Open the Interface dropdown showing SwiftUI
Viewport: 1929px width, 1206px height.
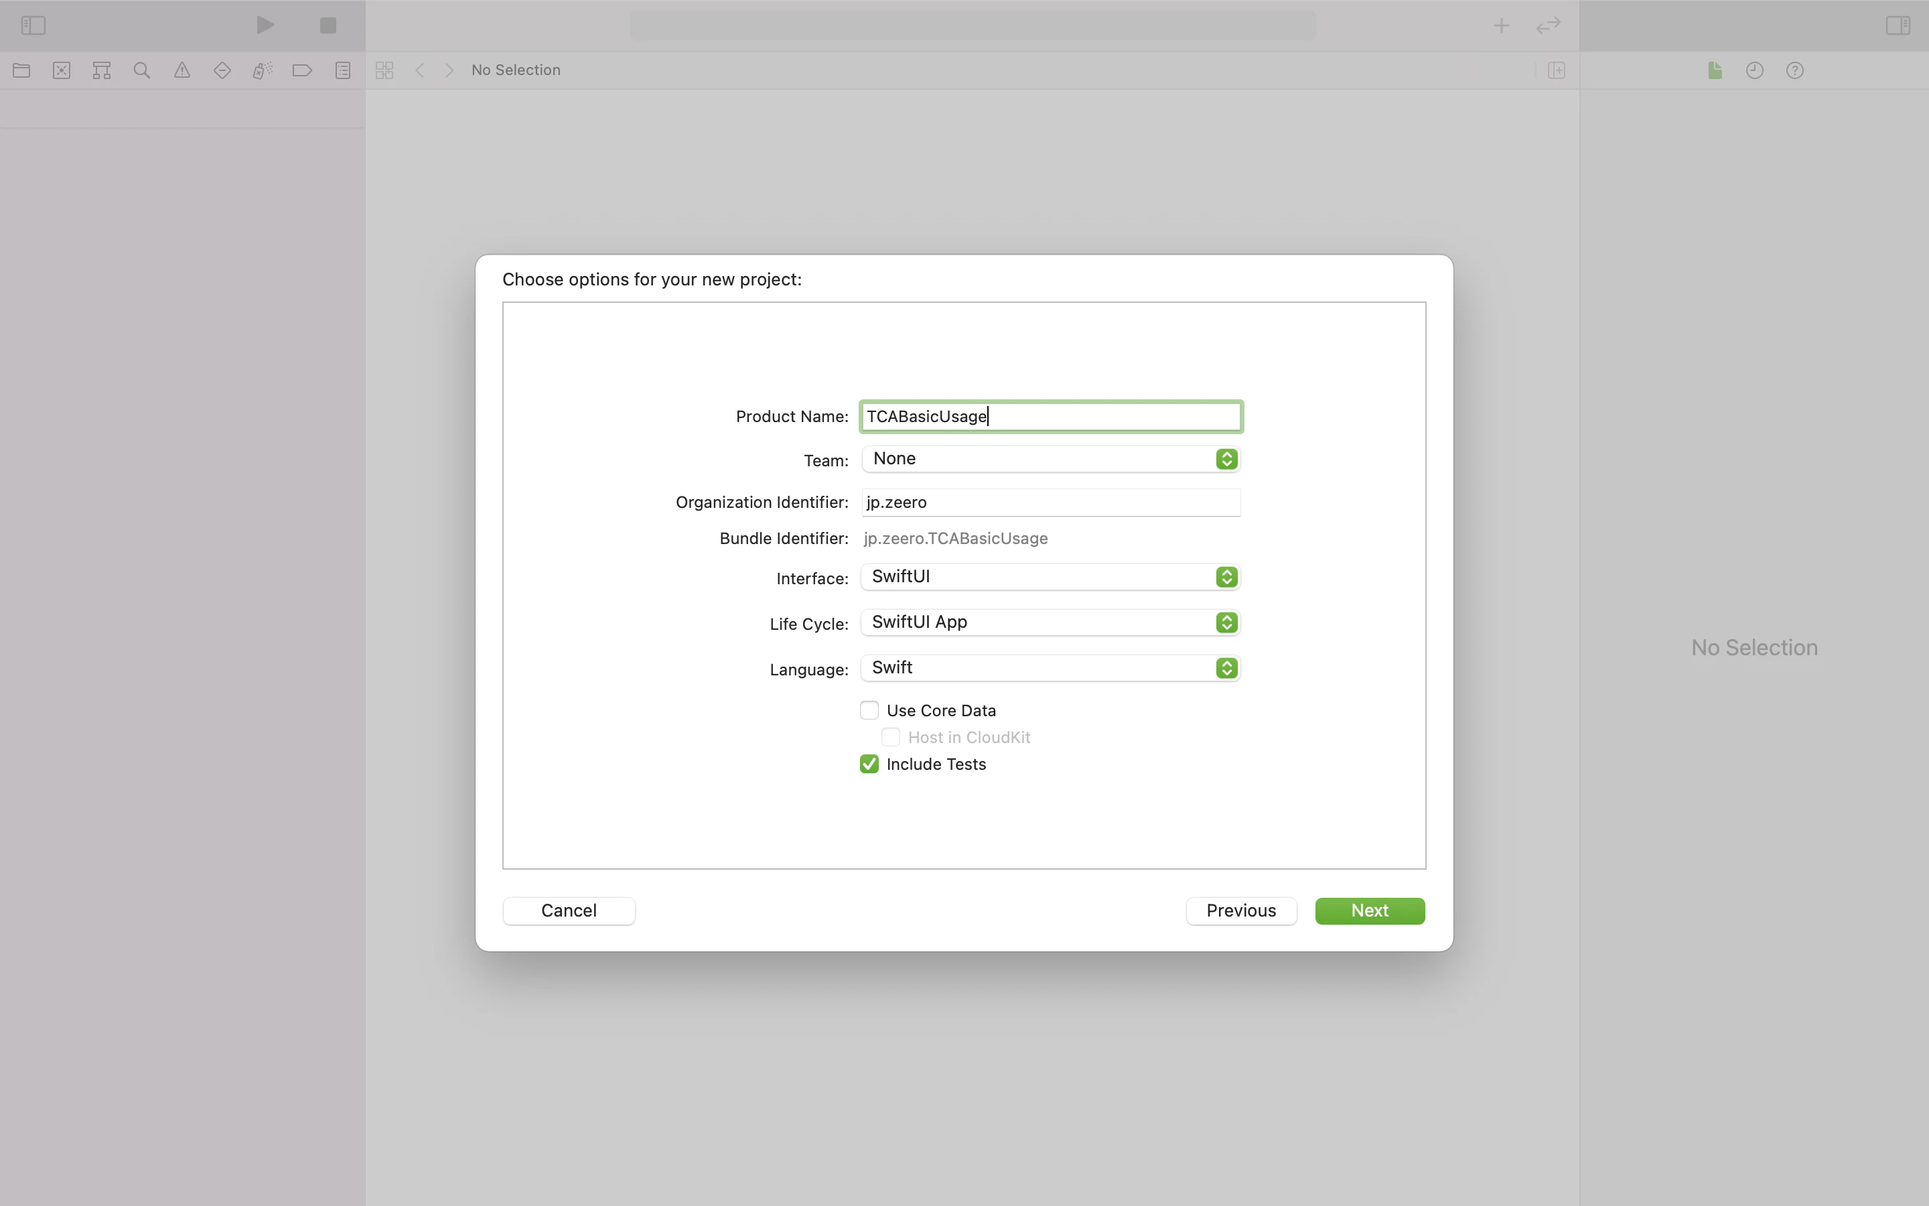pos(1051,577)
